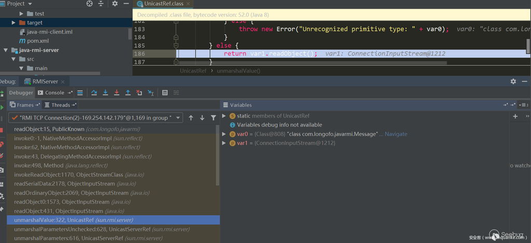Click the Collapse All icon in Project panel
531x243 pixels.
(102, 4)
